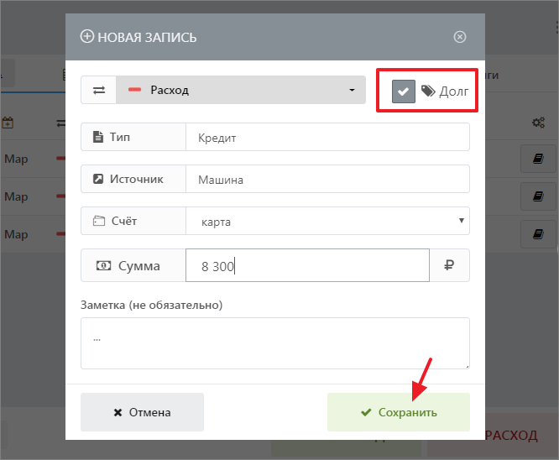The image size is (559, 460).
Task: Save the record with Сохранить
Action: pyautogui.click(x=399, y=412)
